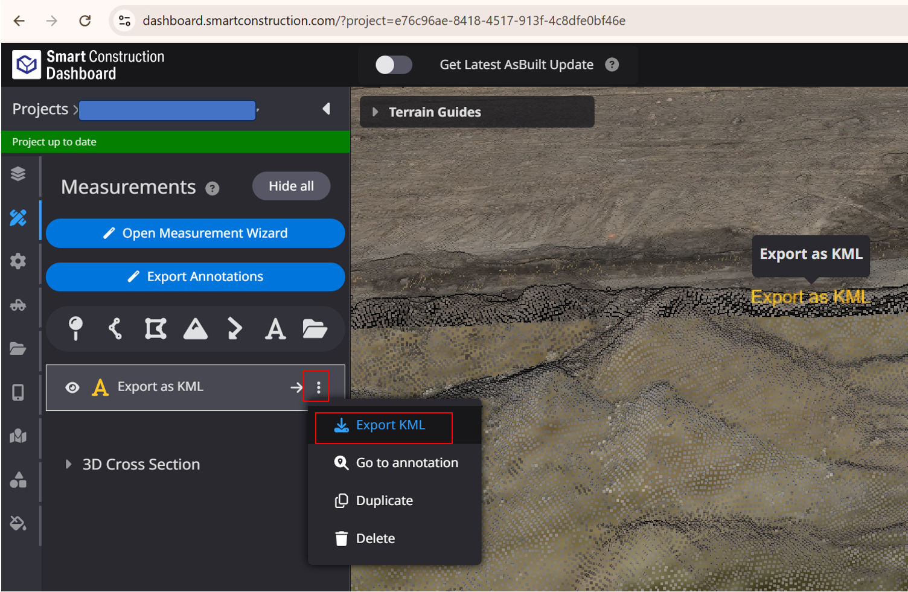Click the arrow on Export as KML row
The image size is (908, 592).
tap(296, 387)
